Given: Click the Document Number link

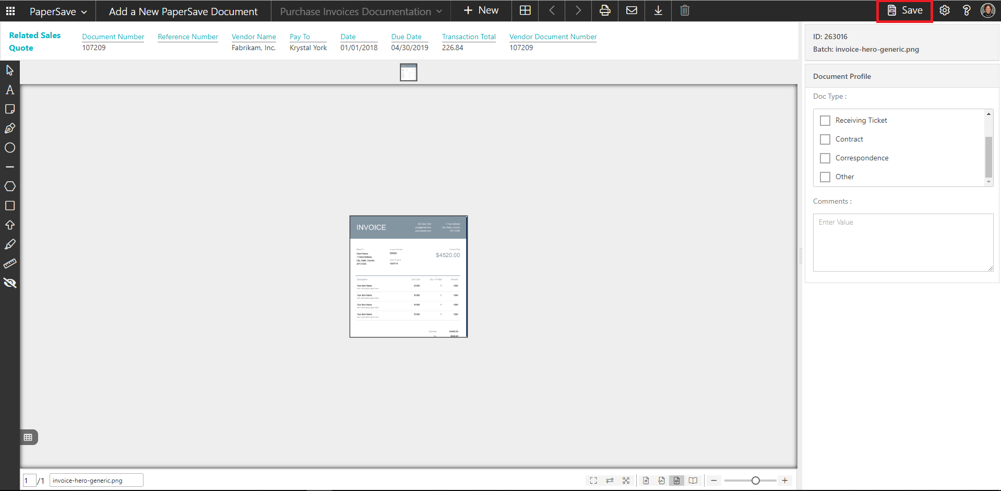Looking at the screenshot, I should [x=113, y=37].
